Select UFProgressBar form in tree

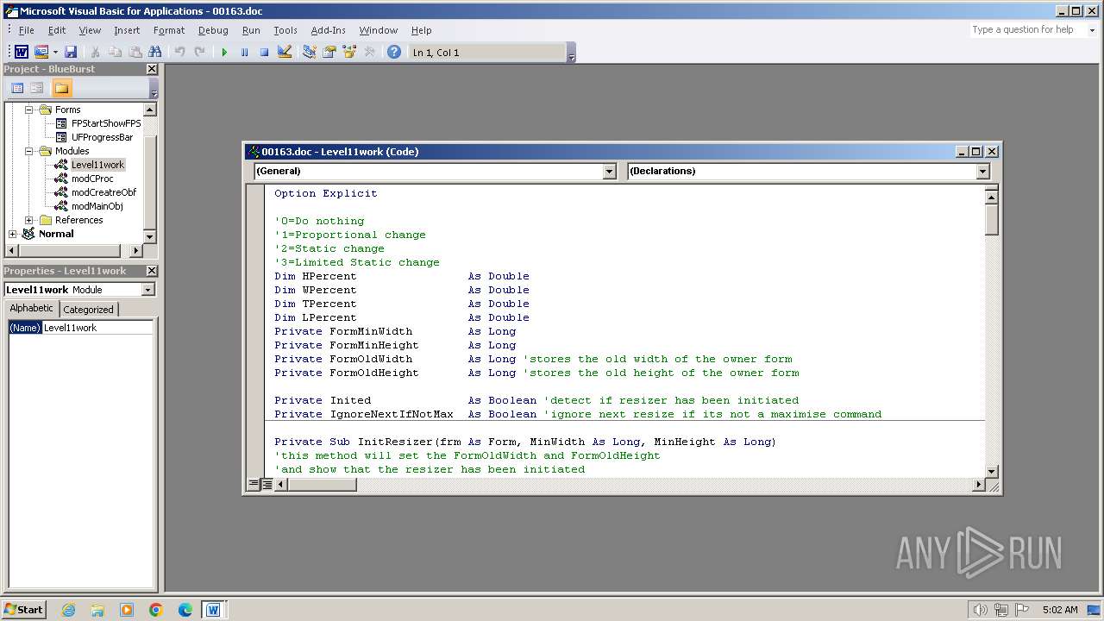click(102, 137)
